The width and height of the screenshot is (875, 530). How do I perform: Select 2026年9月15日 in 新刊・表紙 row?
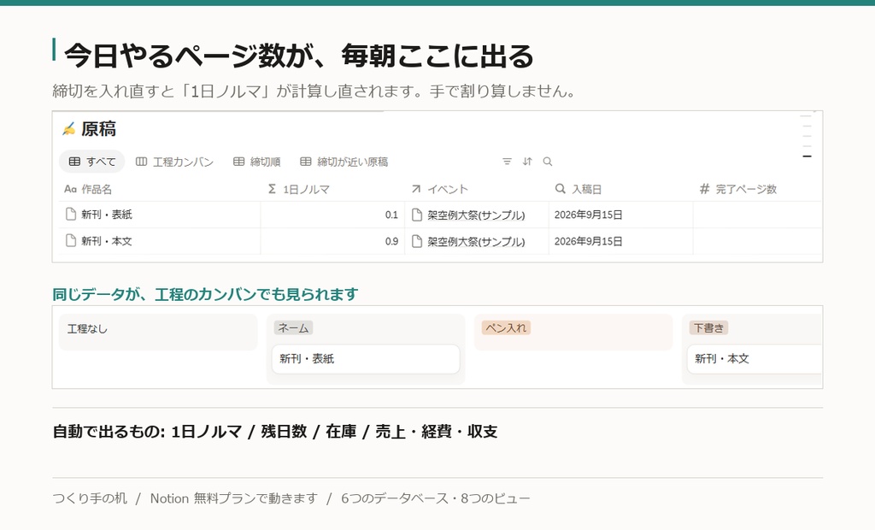(588, 215)
